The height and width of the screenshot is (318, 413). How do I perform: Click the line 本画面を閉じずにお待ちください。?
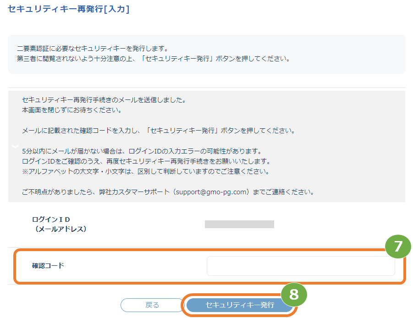click(x=72, y=110)
